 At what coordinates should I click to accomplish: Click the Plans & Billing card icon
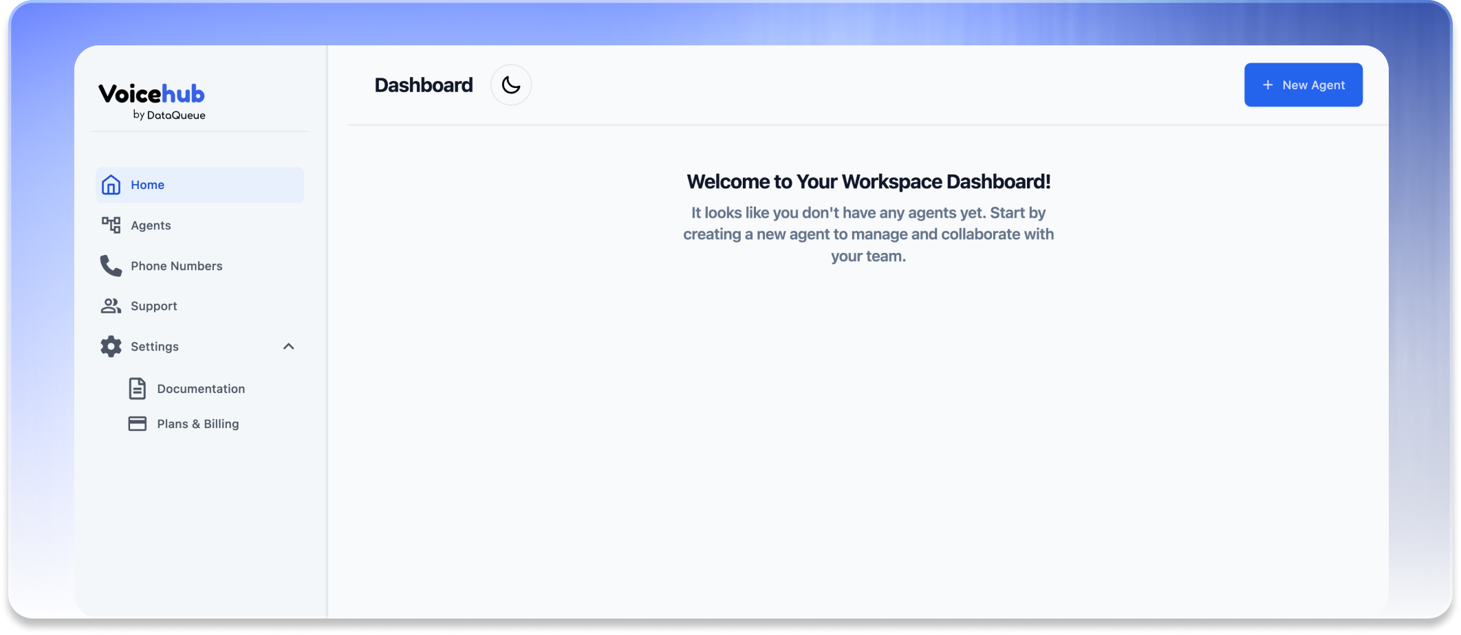tap(138, 424)
